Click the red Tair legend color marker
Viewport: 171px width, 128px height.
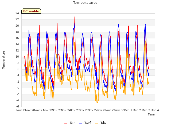66,123
